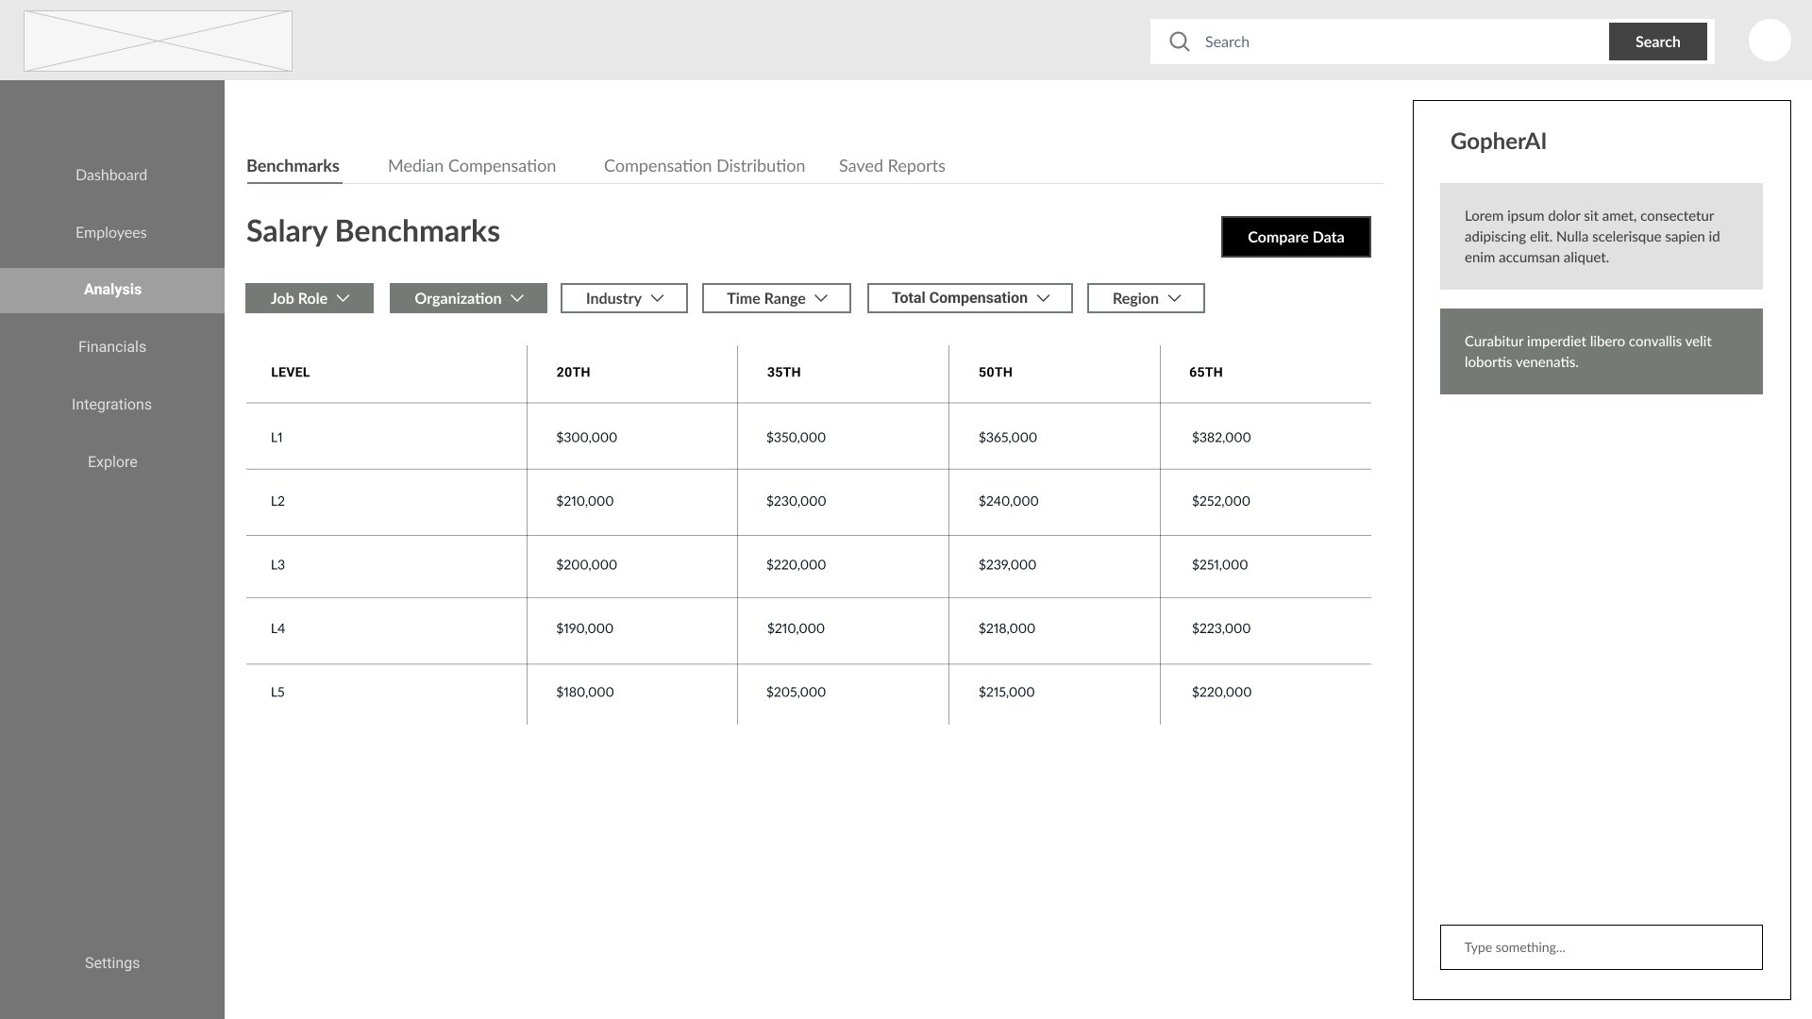This screenshot has width=1812, height=1019.
Task: Open the user avatar circle
Action: tap(1770, 41)
